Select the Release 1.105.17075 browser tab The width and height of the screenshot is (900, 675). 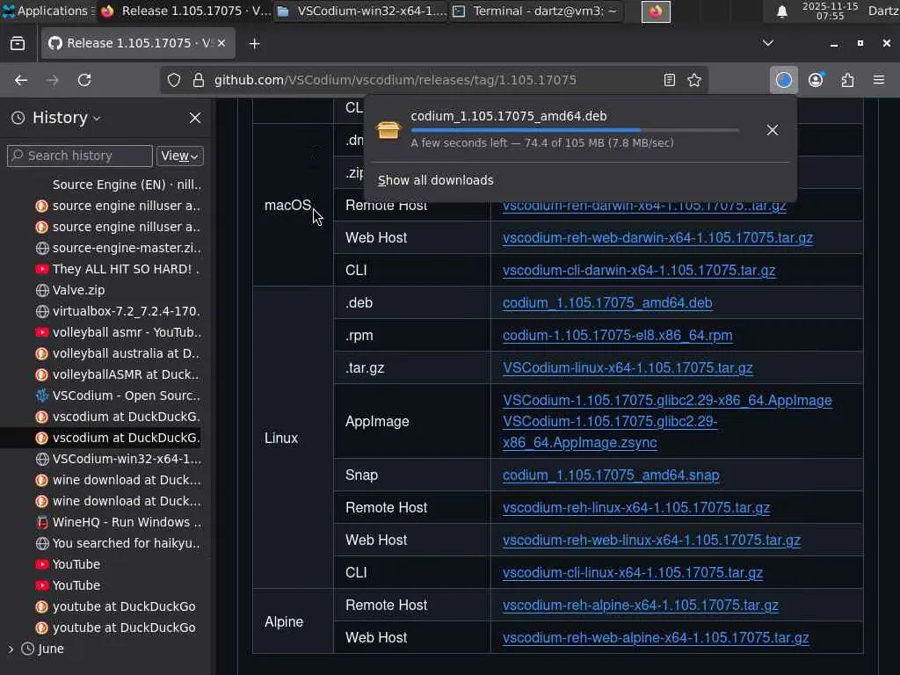pyautogui.click(x=138, y=43)
